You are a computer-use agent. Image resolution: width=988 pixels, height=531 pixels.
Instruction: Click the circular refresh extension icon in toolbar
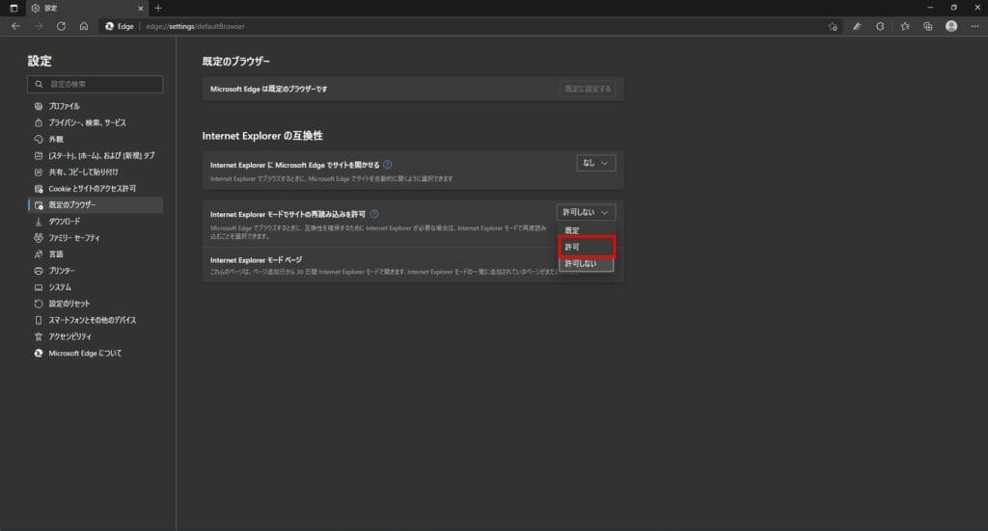click(x=880, y=26)
